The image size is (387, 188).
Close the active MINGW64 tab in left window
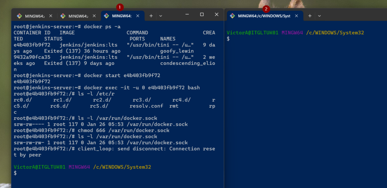coord(138,16)
